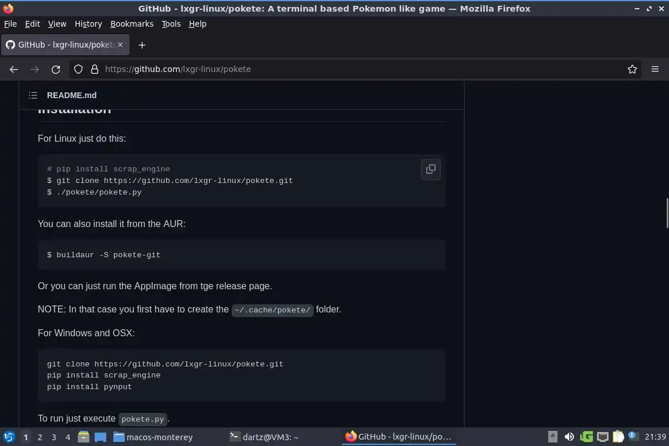The height and width of the screenshot is (446, 669).
Task: Open the File menu
Action: [x=10, y=24]
